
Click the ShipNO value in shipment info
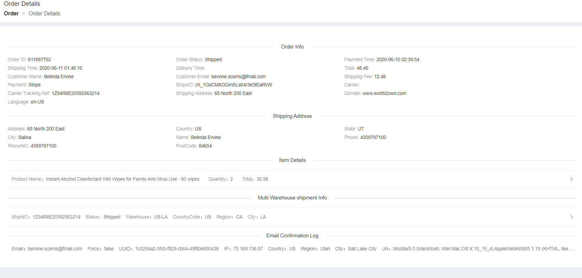pos(56,217)
